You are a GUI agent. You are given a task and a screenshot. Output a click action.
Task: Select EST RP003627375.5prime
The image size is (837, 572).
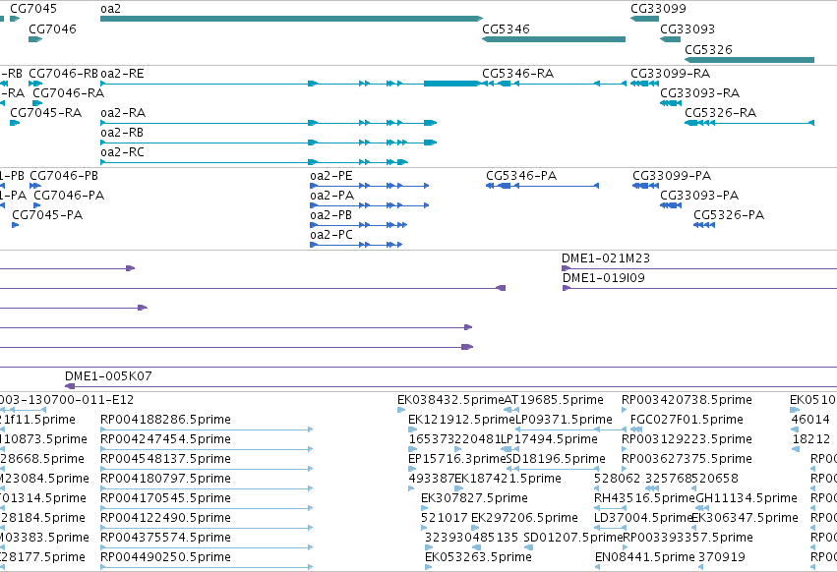(687, 459)
